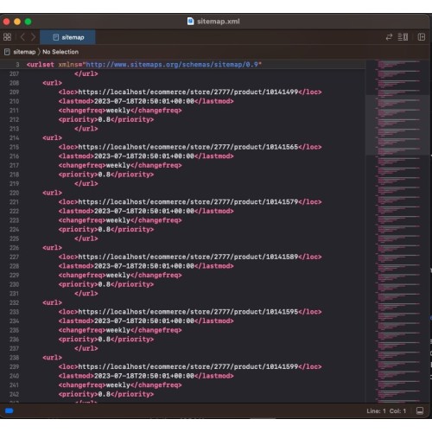The width and height of the screenshot is (432, 432).
Task: Click the lastmod value on line 210
Action: [x=144, y=101]
